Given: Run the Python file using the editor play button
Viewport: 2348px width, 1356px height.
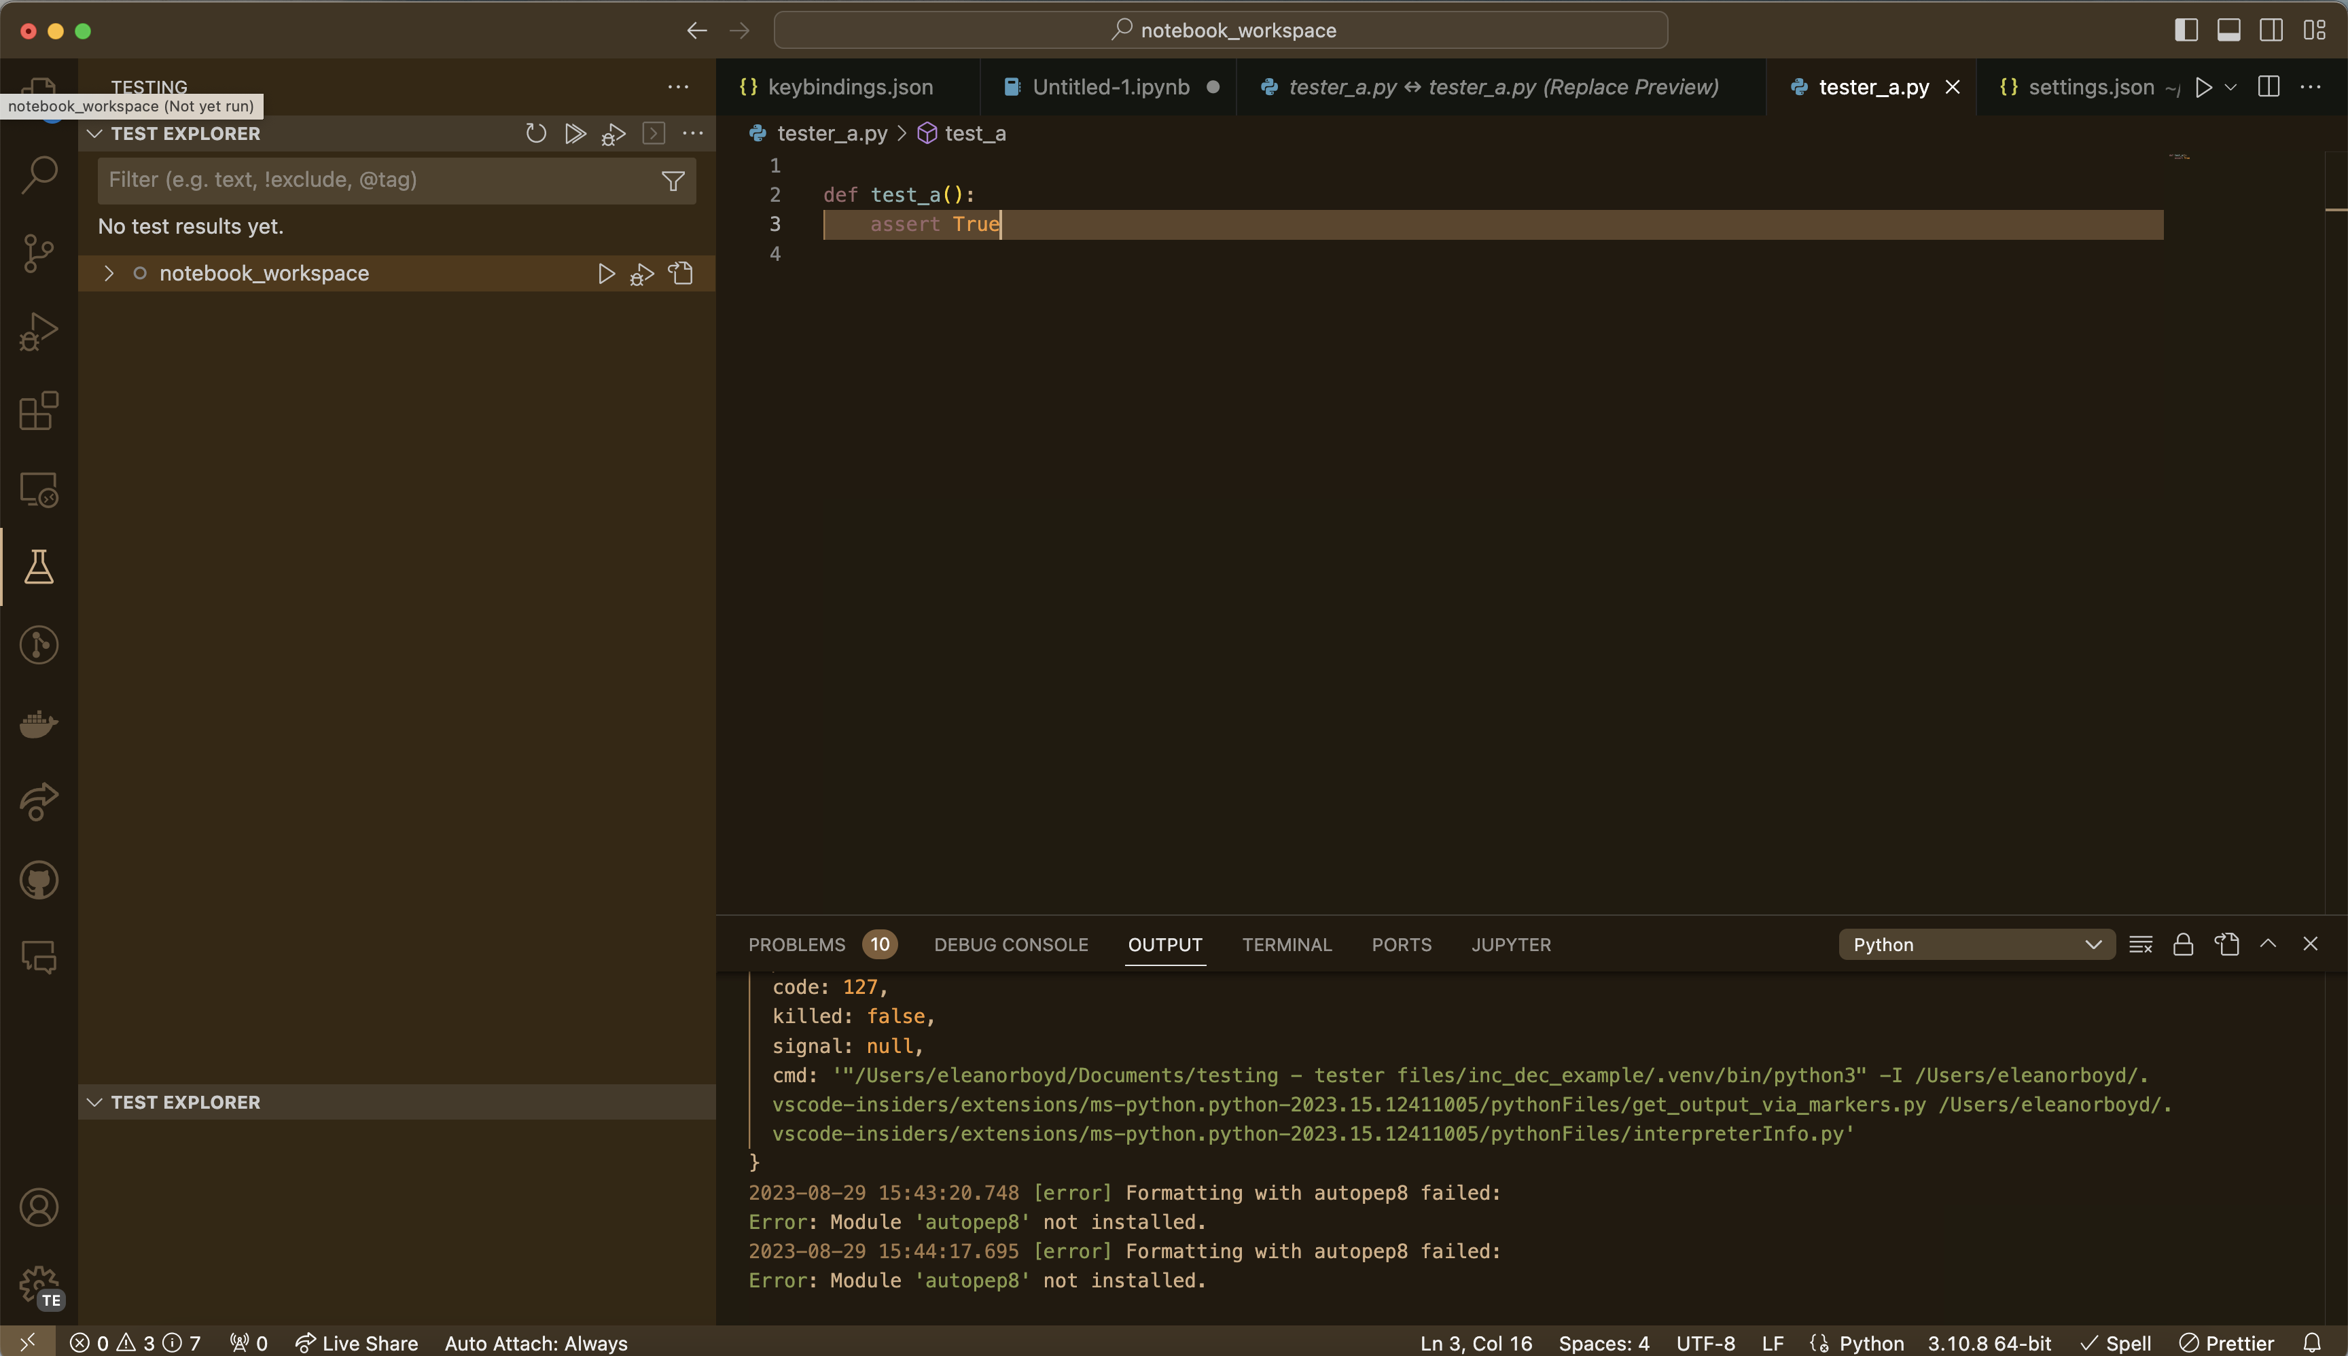Looking at the screenshot, I should coord(2204,86).
